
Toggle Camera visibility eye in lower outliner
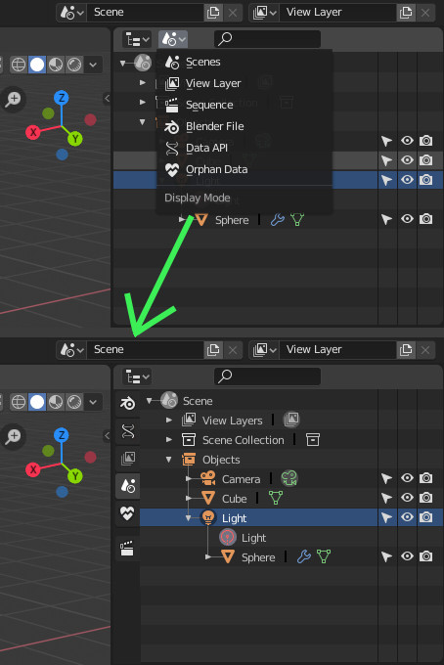(407, 478)
